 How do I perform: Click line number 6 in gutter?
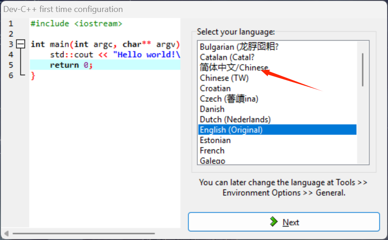point(11,75)
